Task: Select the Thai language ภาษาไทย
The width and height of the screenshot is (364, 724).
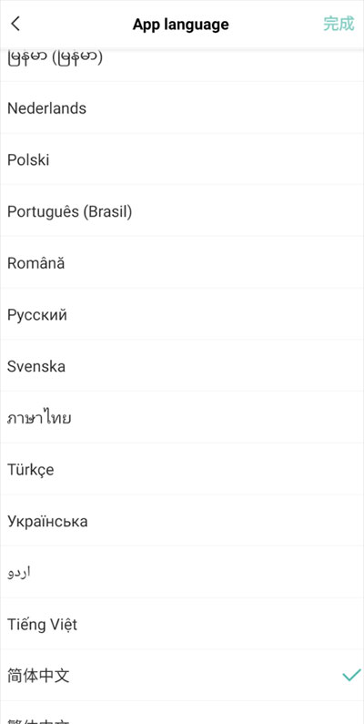Action: pos(182,418)
